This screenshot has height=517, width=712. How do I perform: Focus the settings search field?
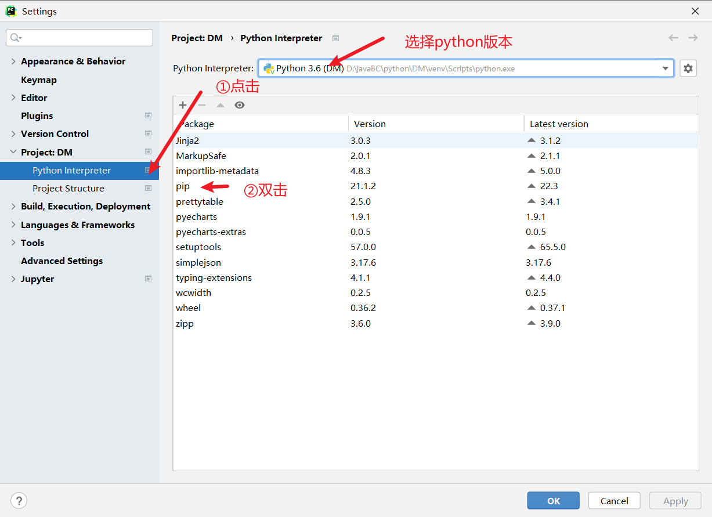(79, 38)
